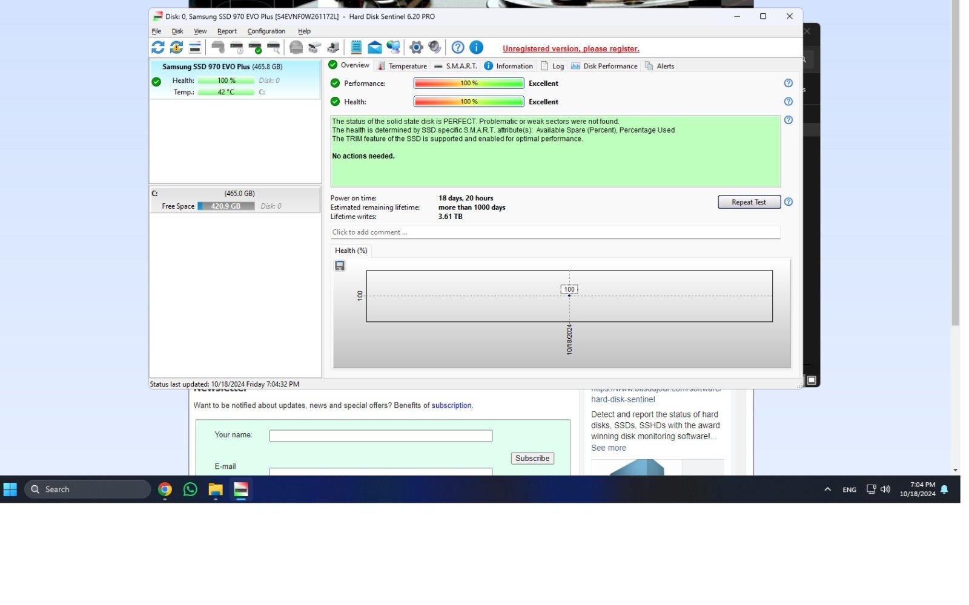This screenshot has height=605, width=969.
Task: Click the 18 days, 20 hours value
Action: point(466,198)
